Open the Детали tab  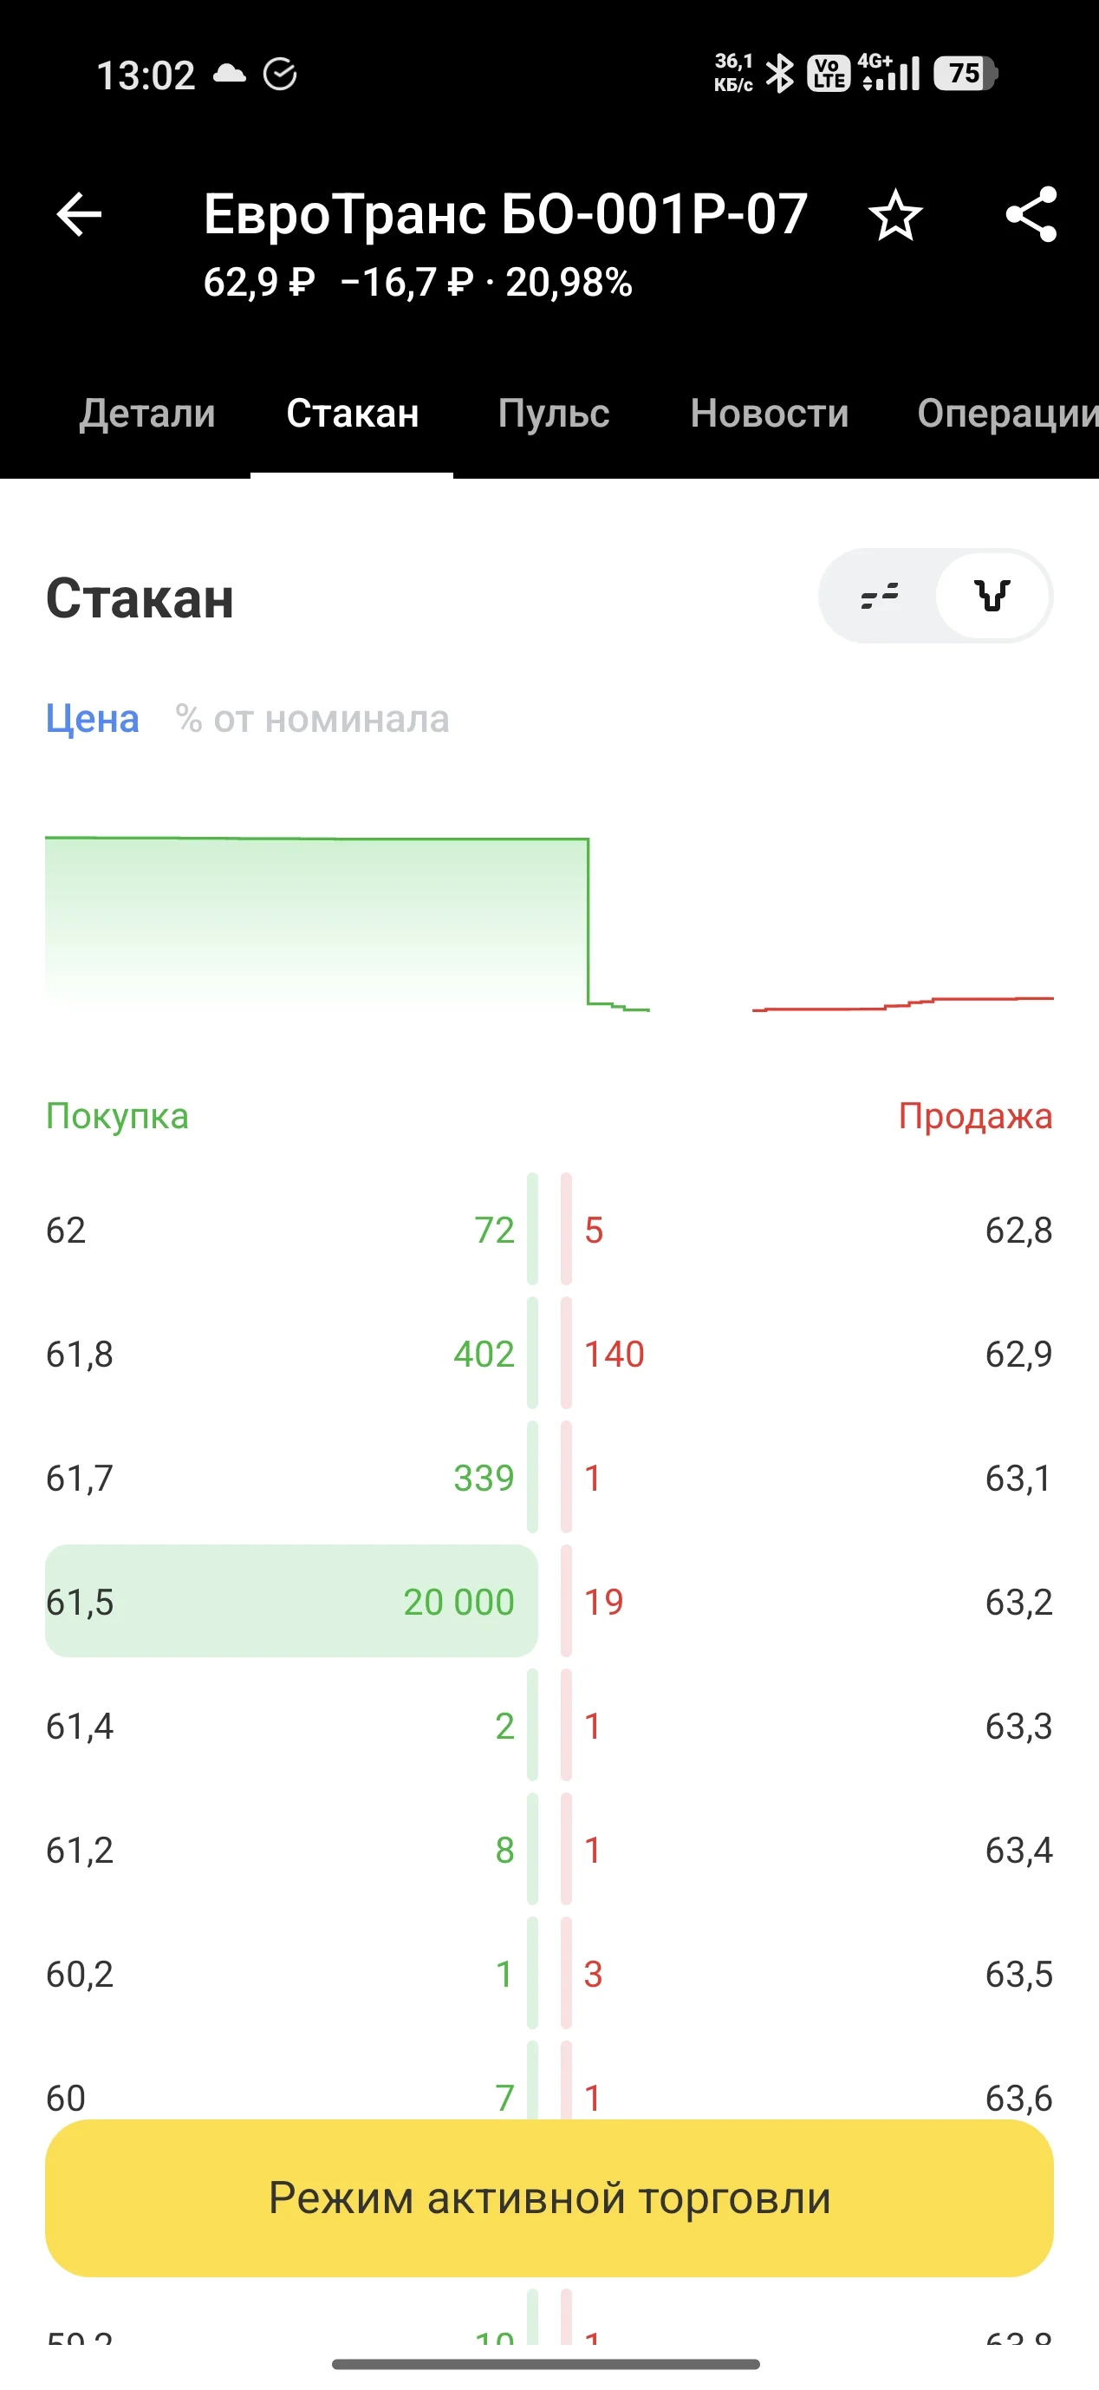click(147, 413)
